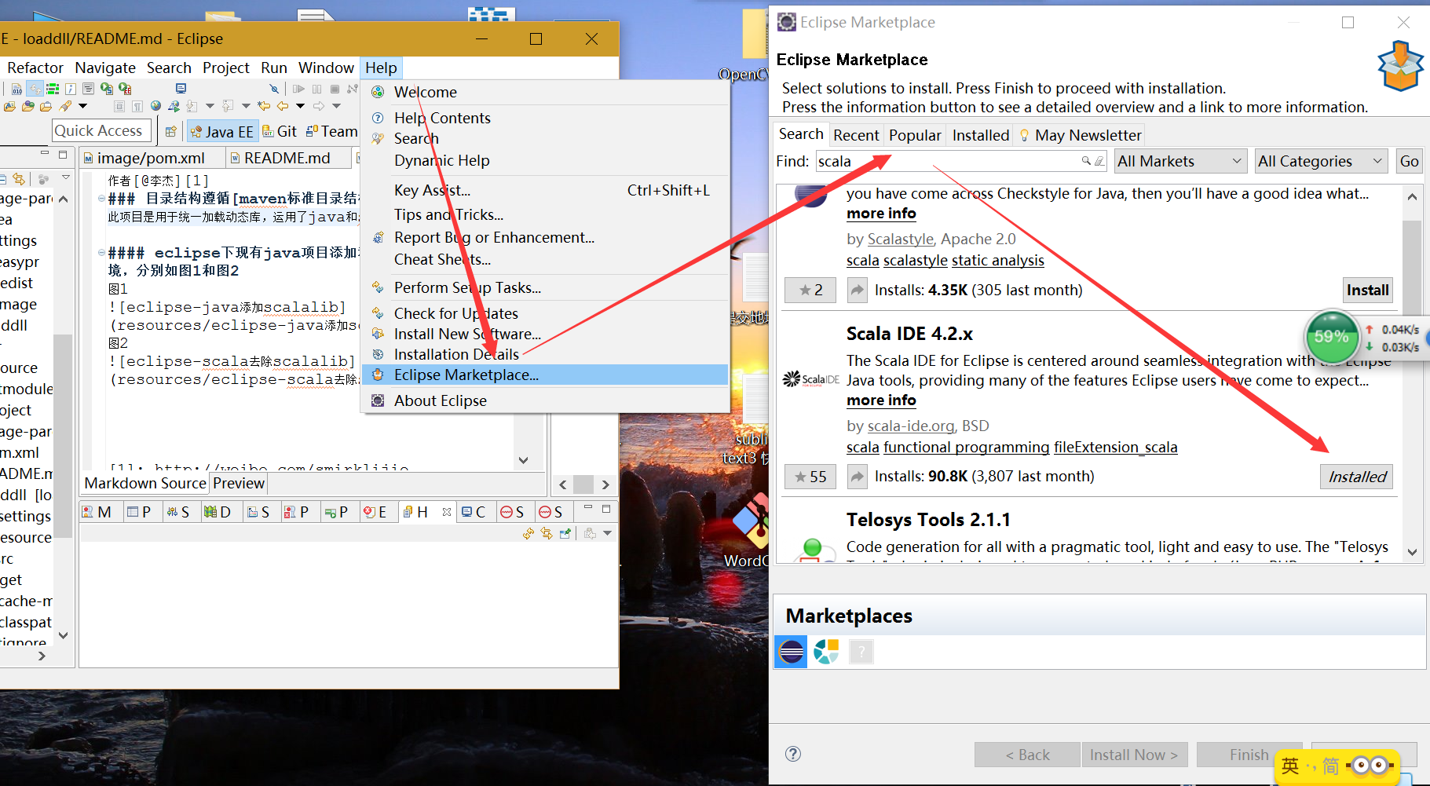The image size is (1430, 786).
Task: Click the scroll-down arrow of Marketplace results
Action: pos(1411,552)
